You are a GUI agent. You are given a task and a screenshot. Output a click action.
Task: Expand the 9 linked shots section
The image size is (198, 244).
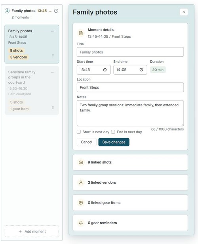click(x=130, y=162)
